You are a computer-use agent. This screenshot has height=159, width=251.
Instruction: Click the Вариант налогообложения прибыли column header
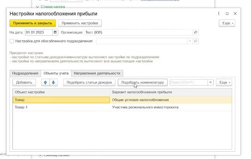click(171, 92)
